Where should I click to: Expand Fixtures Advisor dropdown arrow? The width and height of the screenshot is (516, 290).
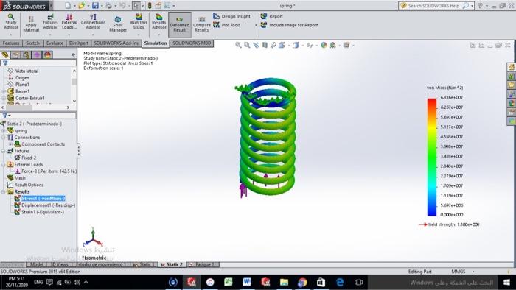click(50, 35)
